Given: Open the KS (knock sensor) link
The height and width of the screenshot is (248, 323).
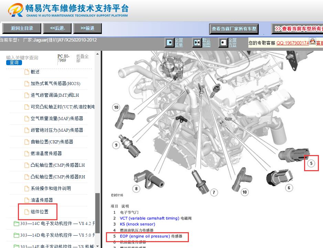Looking at the screenshot, I should [137, 224].
